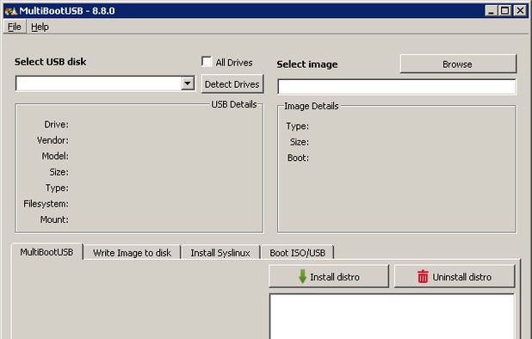Viewport: 532px width, 339px height.
Task: Close the MultiBootUSB window
Action: tap(520, 11)
